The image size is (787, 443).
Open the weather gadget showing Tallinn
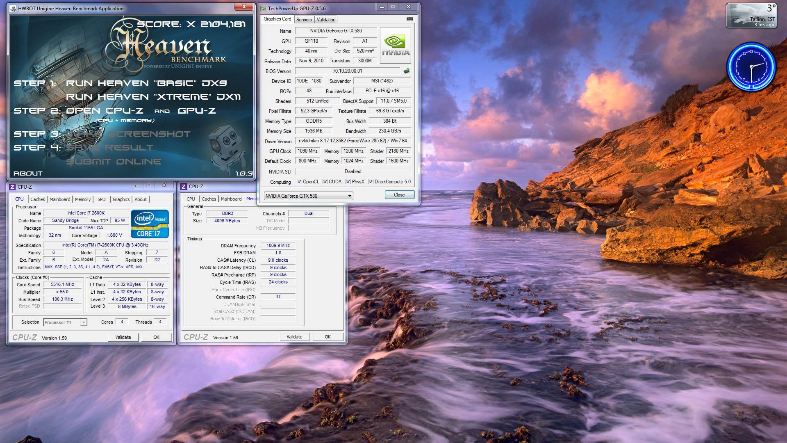click(x=751, y=16)
